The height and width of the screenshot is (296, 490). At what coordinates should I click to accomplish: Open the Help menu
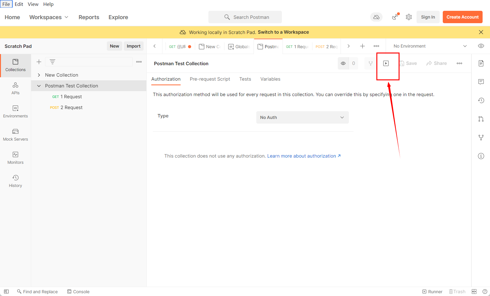click(48, 4)
